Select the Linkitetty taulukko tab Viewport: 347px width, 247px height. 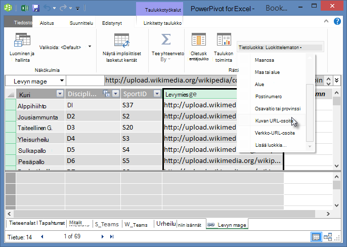click(162, 23)
